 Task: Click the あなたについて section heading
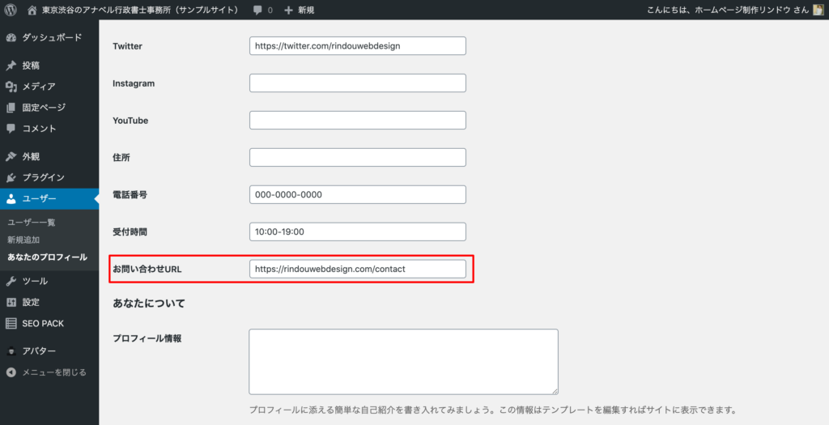point(149,304)
